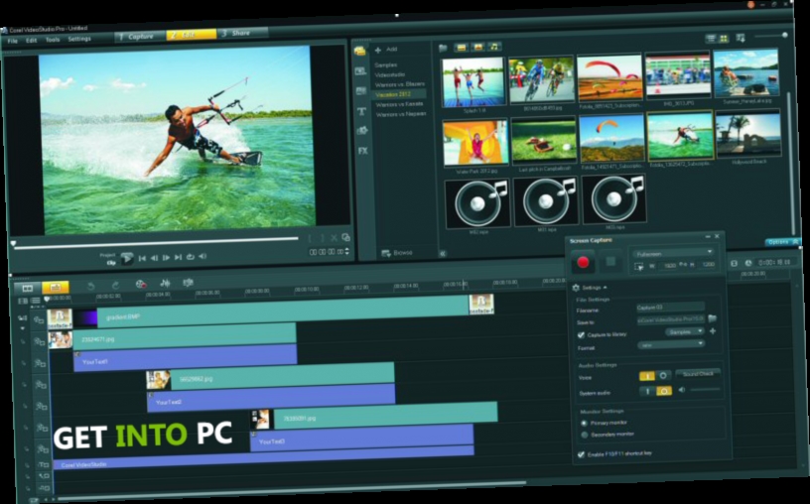Click the Stop square in Screen Capture
Viewport: 810px width, 504px height.
tap(610, 262)
